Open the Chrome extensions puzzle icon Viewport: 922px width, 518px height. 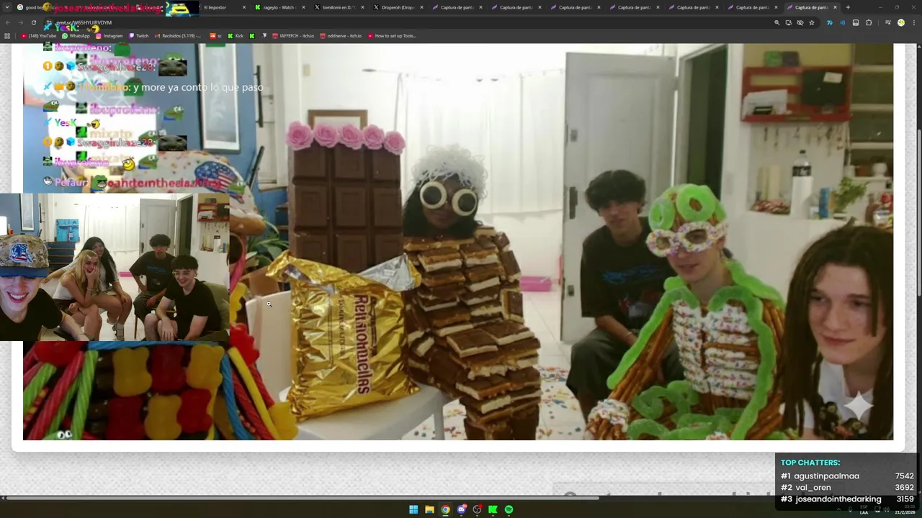point(869,22)
